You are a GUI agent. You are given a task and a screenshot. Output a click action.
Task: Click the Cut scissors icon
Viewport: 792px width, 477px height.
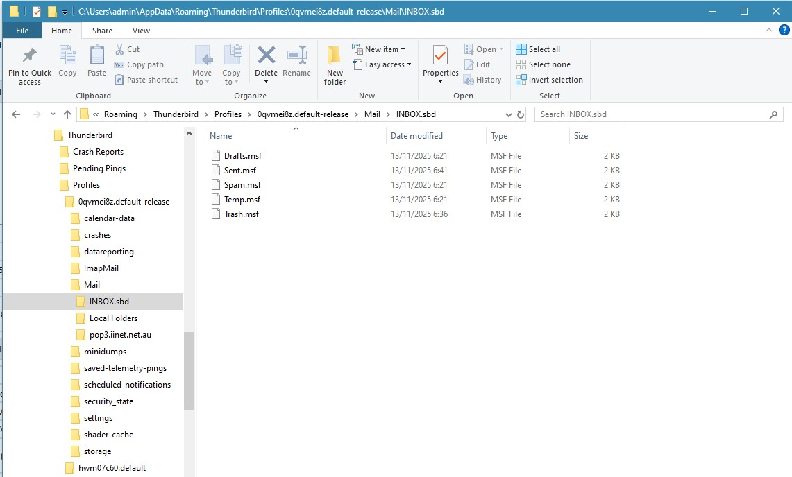(x=119, y=49)
